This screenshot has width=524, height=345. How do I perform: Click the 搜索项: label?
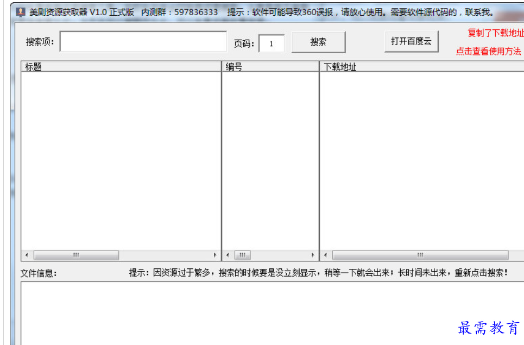[x=40, y=42]
